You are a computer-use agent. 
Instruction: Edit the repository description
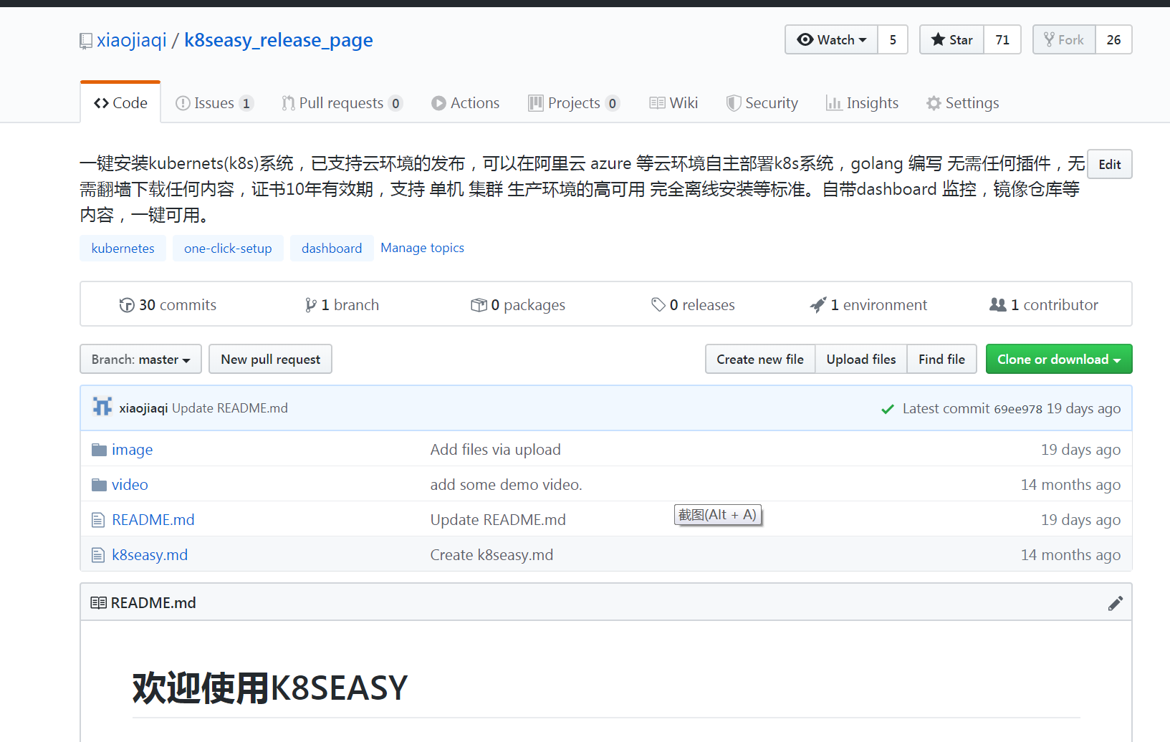pos(1110,164)
